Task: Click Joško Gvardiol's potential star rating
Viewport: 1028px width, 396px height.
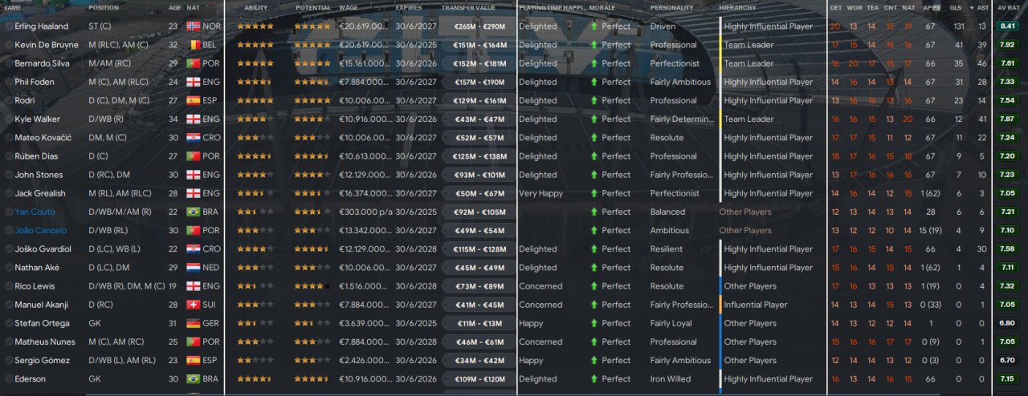Action: point(312,249)
